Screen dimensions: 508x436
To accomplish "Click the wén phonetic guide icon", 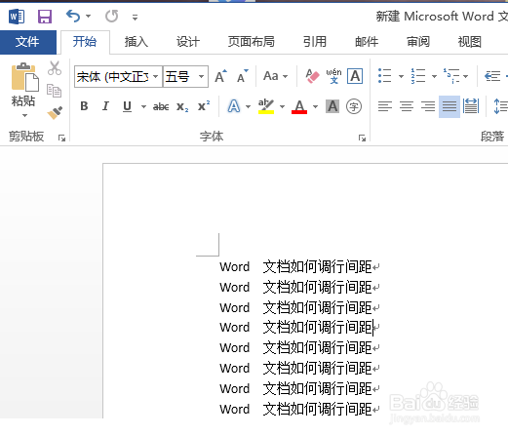I will (x=333, y=76).
